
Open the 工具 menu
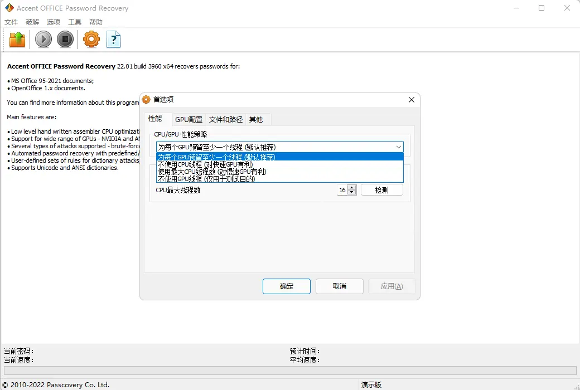[x=74, y=22]
